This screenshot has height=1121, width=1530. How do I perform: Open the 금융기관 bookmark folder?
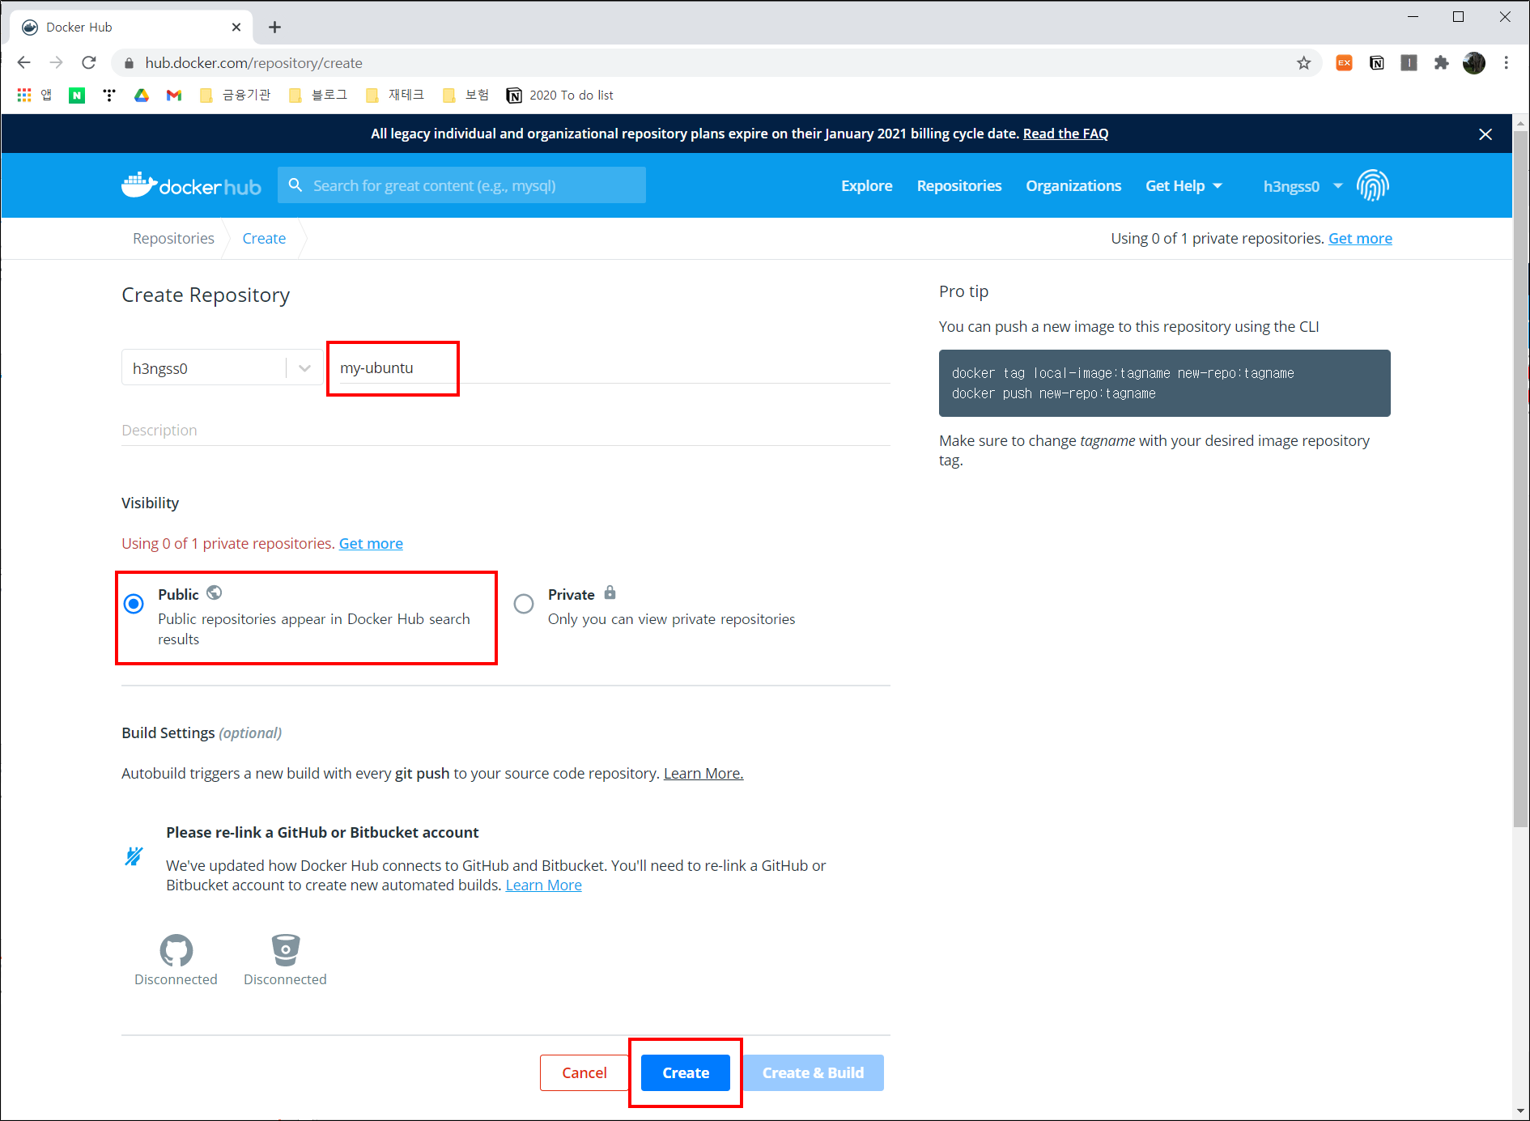236,96
